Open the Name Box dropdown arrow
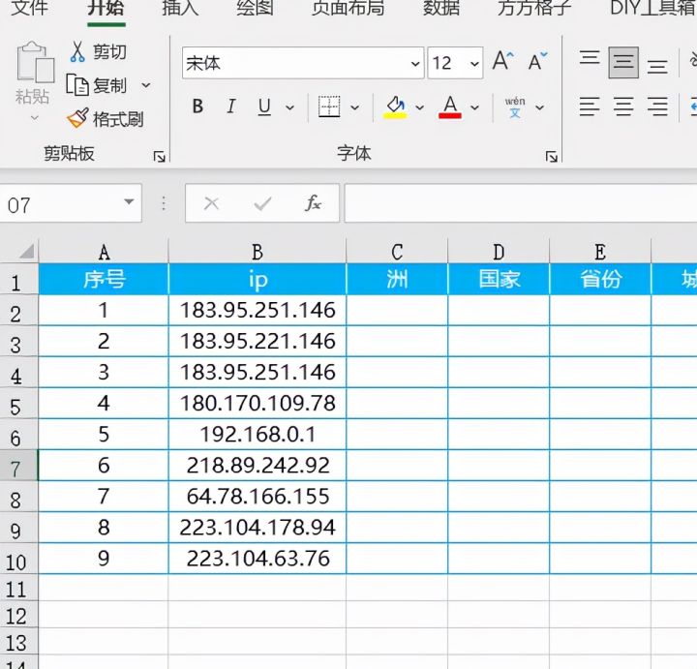 (129, 202)
